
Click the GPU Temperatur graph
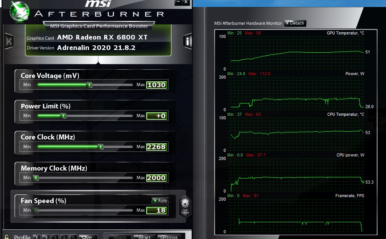(295, 53)
